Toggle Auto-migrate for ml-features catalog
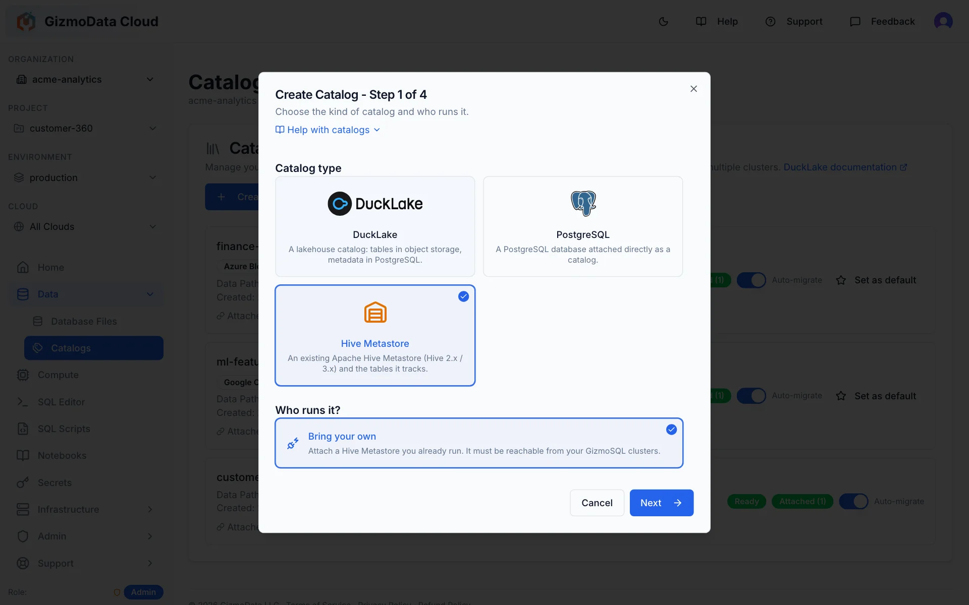Screen dimensions: 969x605 coord(751,396)
